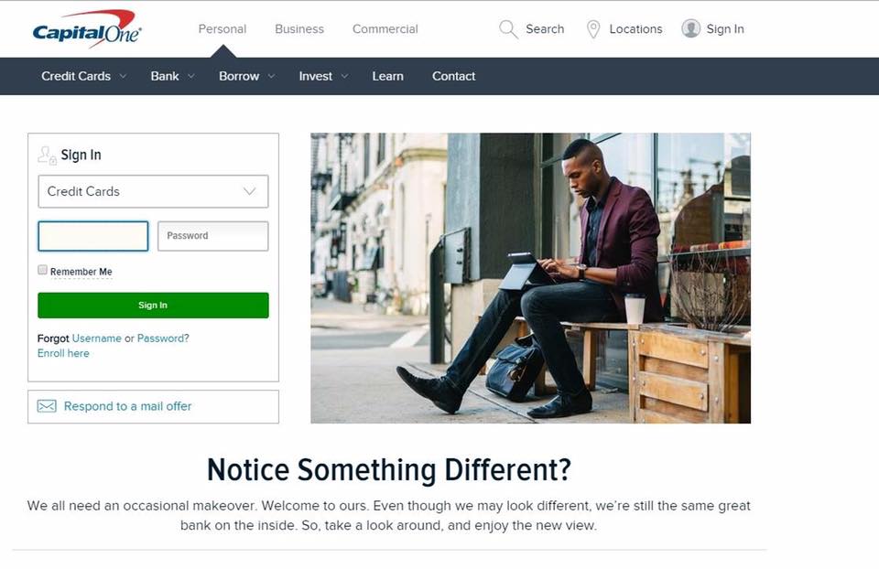Focus the Password input field
Screen dimensions: 879x569
pos(213,236)
